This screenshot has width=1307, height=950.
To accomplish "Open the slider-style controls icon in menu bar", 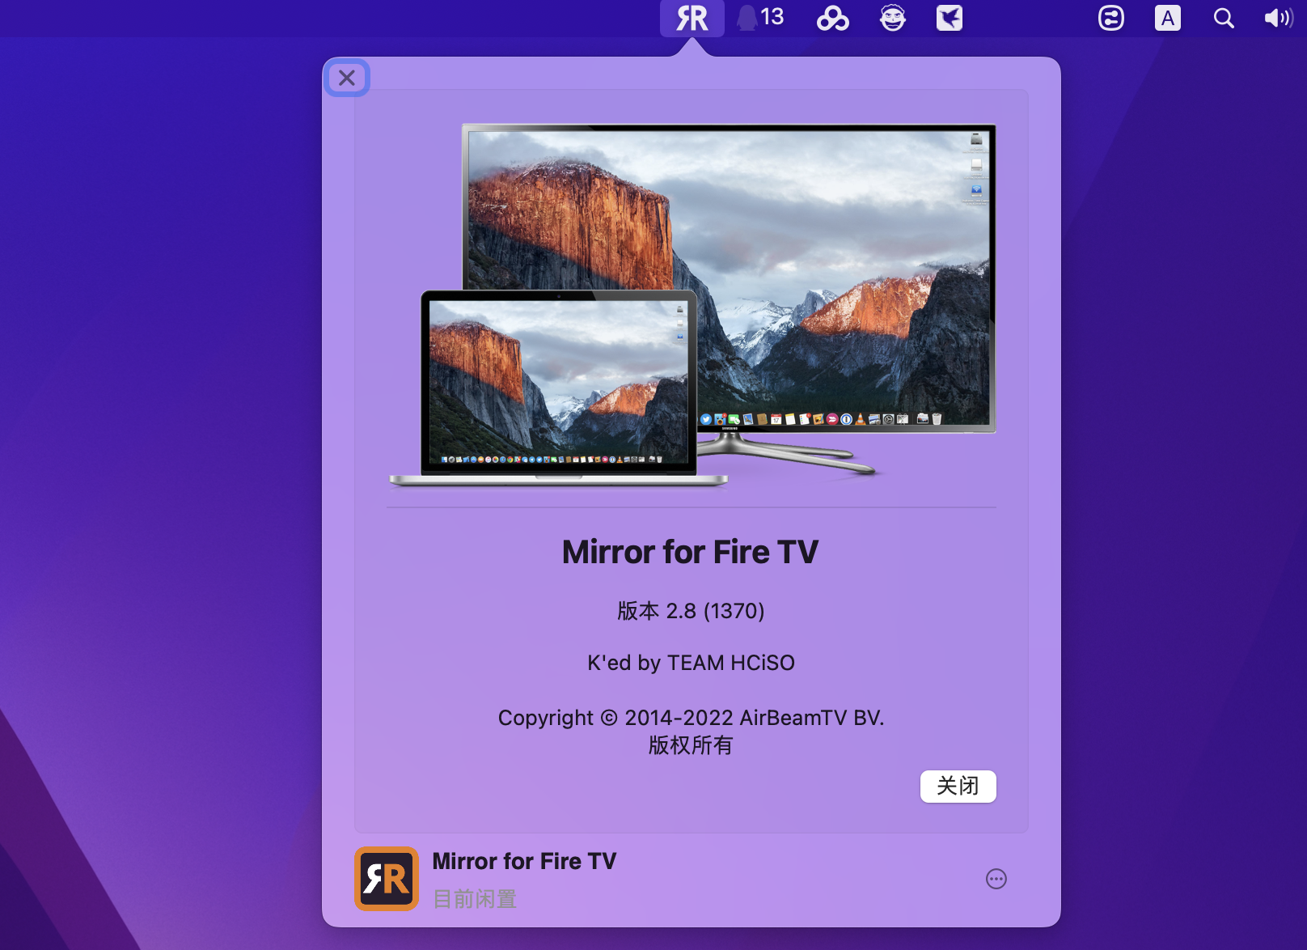I will click(1110, 18).
